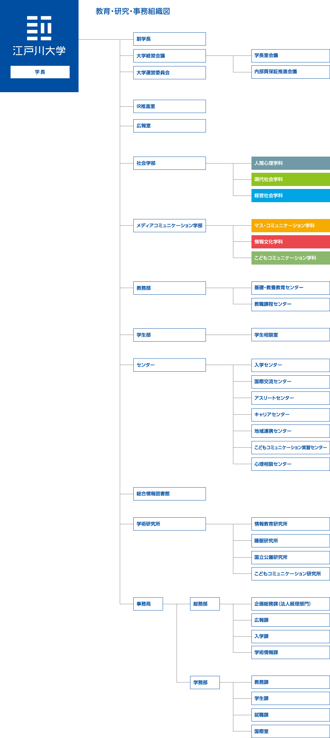
Task: Click メディアコミュニケーション学部 node
Action: pyautogui.click(x=170, y=226)
